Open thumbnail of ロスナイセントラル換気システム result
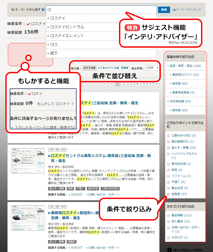 tap(28, 161)
